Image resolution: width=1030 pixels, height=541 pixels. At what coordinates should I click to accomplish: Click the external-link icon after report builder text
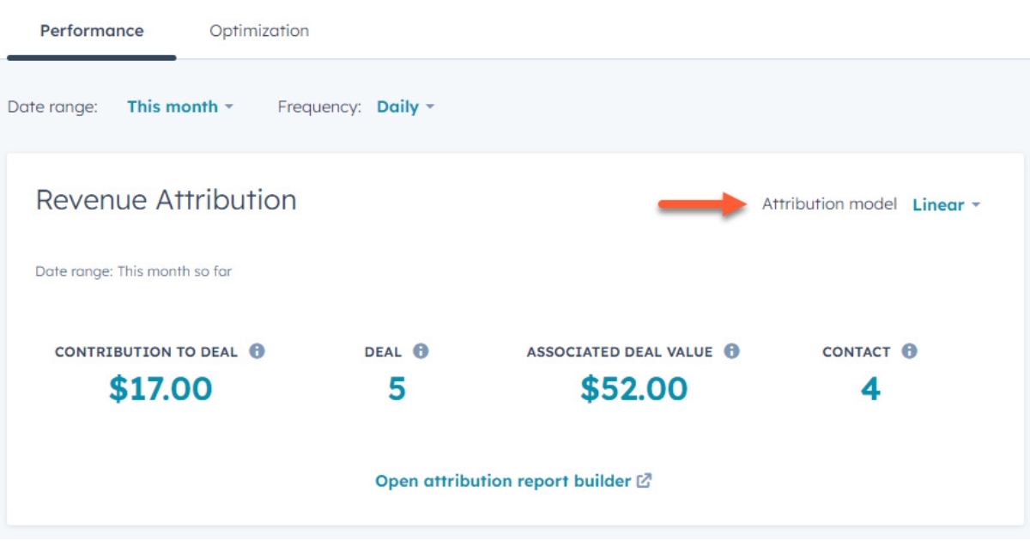[x=643, y=481]
